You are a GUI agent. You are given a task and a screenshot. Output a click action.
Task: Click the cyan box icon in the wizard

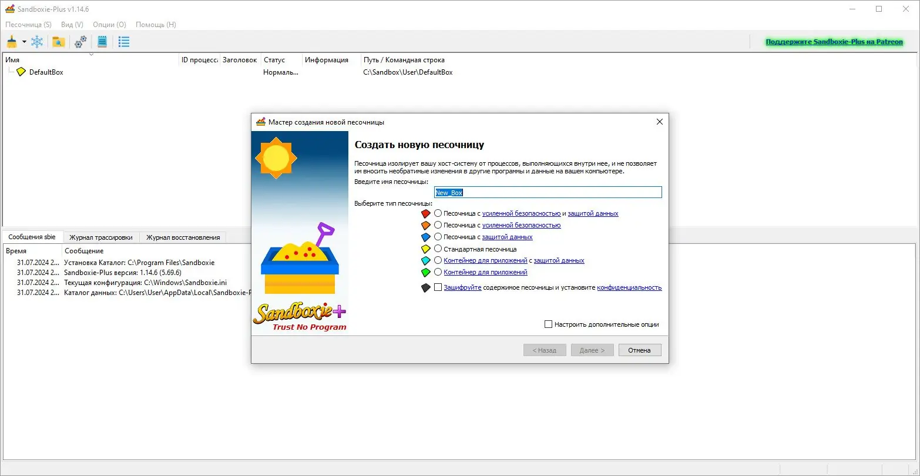tap(426, 261)
